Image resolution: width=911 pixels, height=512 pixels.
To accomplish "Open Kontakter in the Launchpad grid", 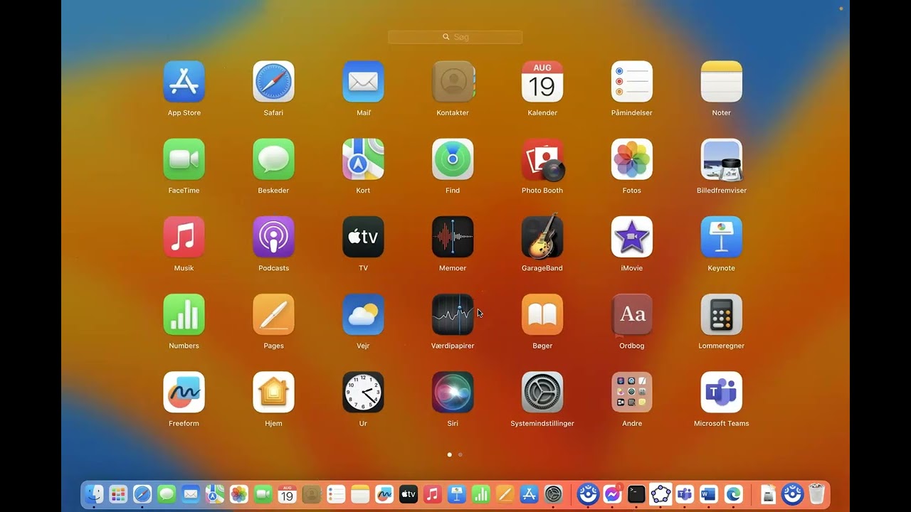I will coord(453,82).
